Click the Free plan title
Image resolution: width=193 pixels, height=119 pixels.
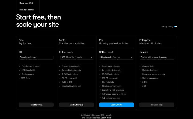point(21,40)
